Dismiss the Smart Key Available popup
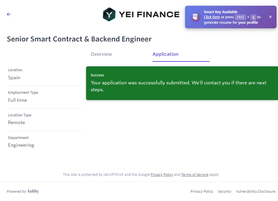The width and height of the screenshot is (278, 201). point(270,17)
